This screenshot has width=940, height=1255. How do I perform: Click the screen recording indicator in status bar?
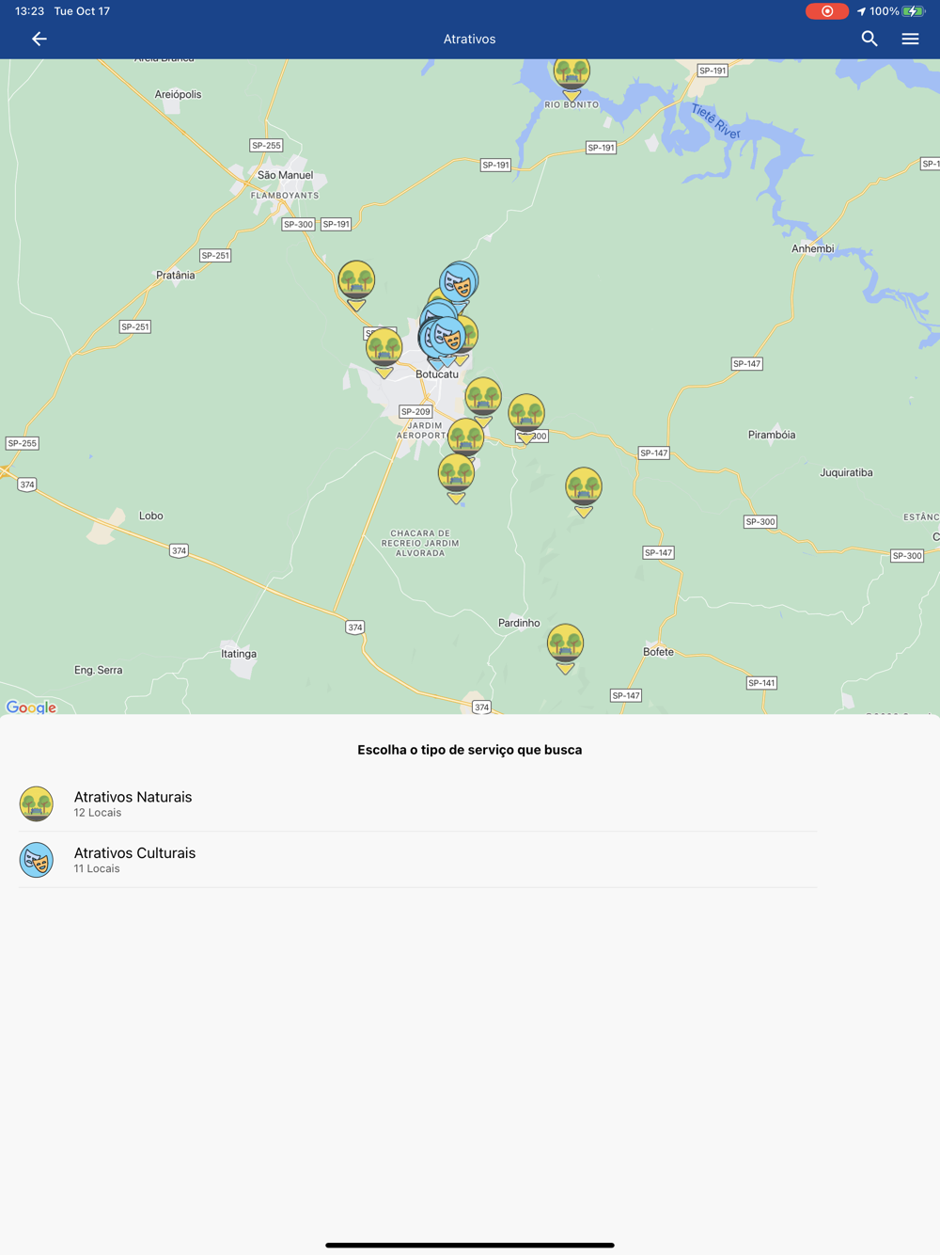(x=827, y=11)
